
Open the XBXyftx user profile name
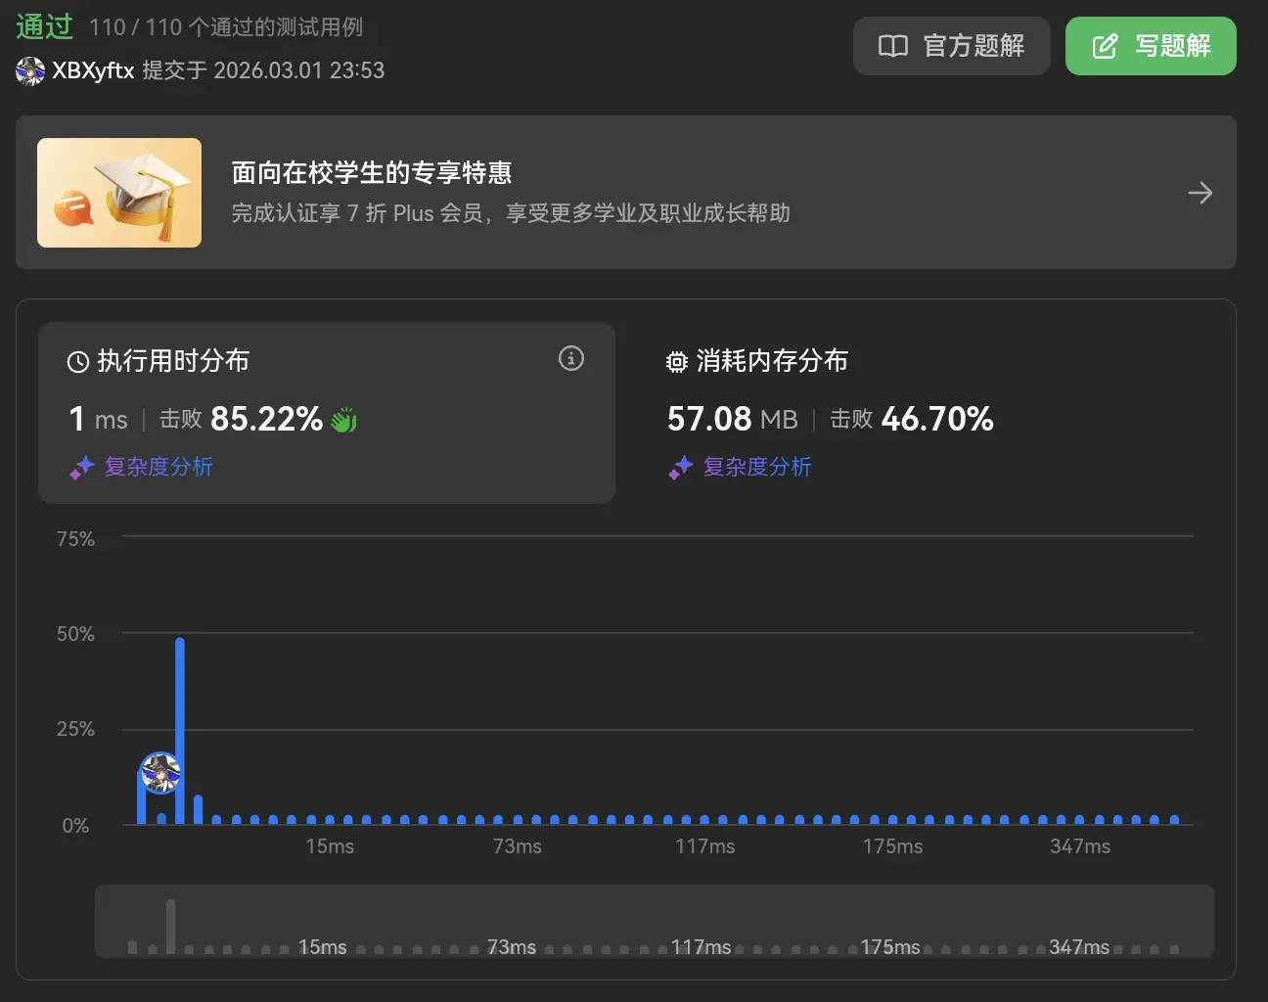[93, 70]
